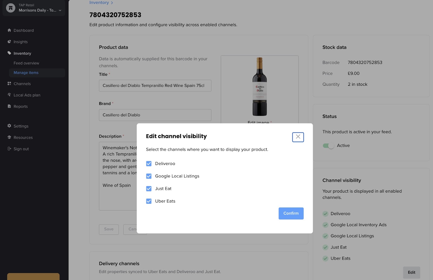Screen dimensions: 433x280
Task: Click the Sign out icon
Action: point(9,149)
